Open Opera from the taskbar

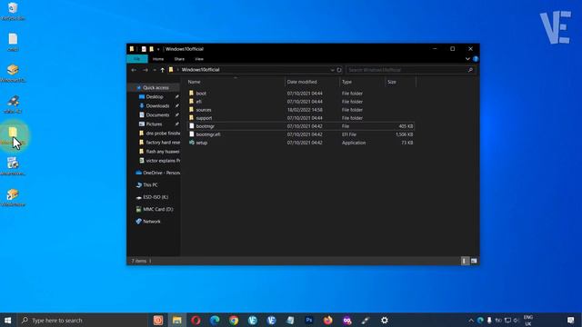196,321
